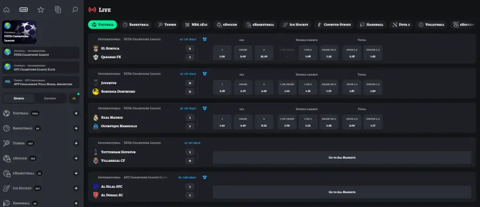Open the bet slip document icon

coord(58,10)
